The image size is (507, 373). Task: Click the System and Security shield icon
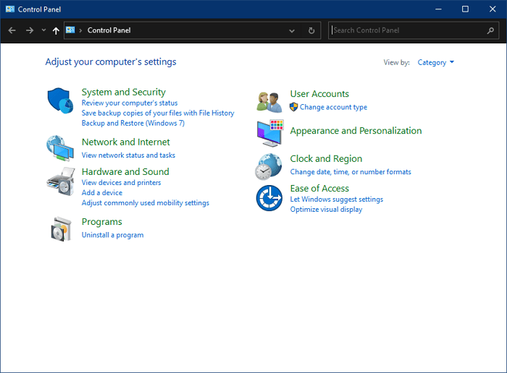pyautogui.click(x=60, y=101)
